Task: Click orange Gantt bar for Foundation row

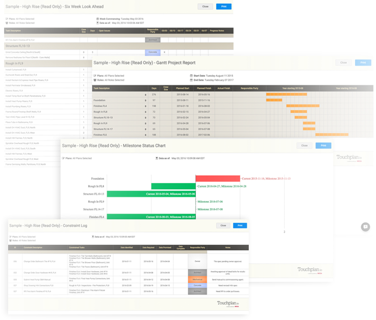Action: click(x=274, y=100)
